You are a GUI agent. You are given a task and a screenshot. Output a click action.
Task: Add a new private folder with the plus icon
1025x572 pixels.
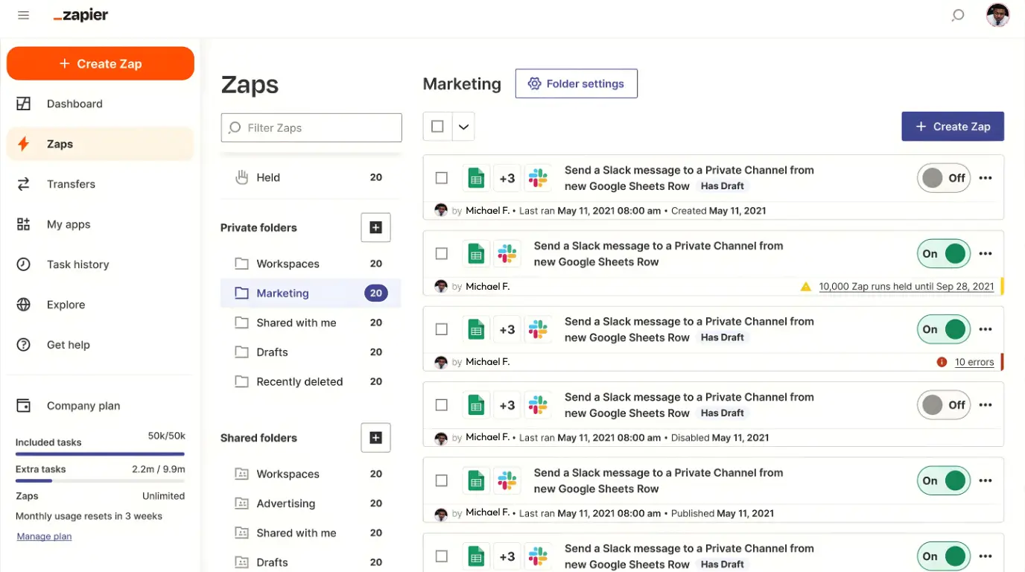(375, 227)
